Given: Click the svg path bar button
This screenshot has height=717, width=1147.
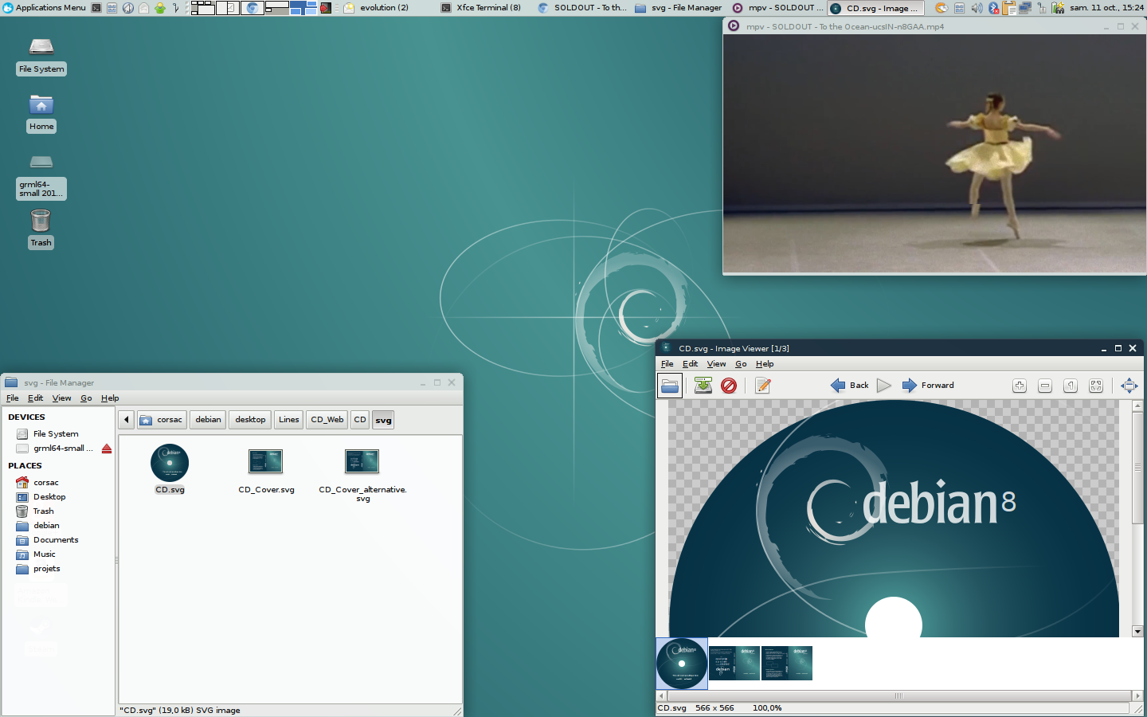Looking at the screenshot, I should 383,420.
